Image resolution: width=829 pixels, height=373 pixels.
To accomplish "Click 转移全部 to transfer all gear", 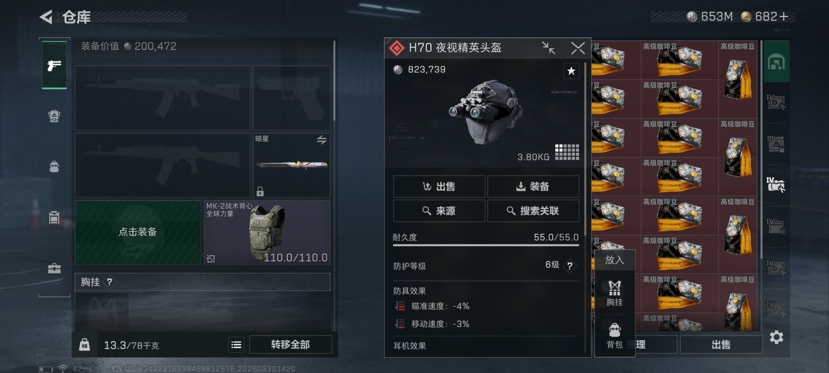I will tap(291, 345).
